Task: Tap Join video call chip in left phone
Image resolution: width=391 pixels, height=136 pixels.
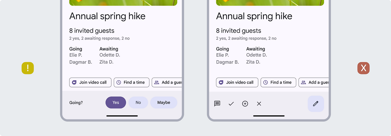Action: (x=90, y=82)
